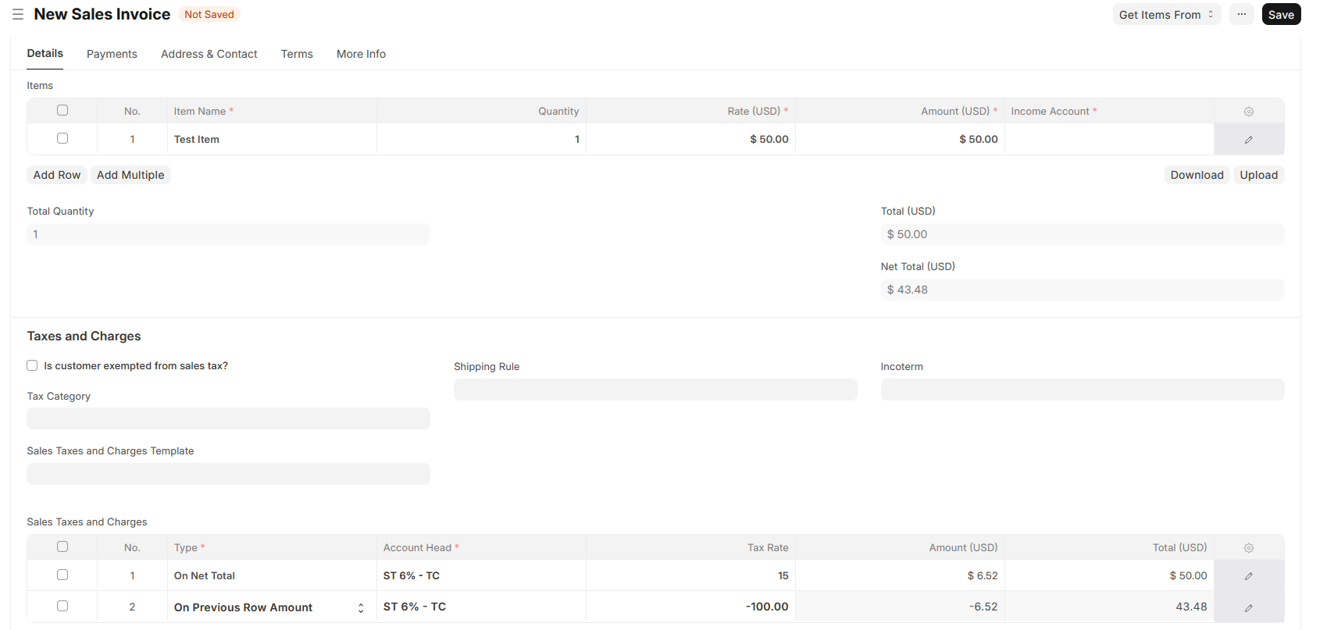The width and height of the screenshot is (1334, 630).
Task: Tick the checkbox for tax row 2
Action: click(x=62, y=606)
